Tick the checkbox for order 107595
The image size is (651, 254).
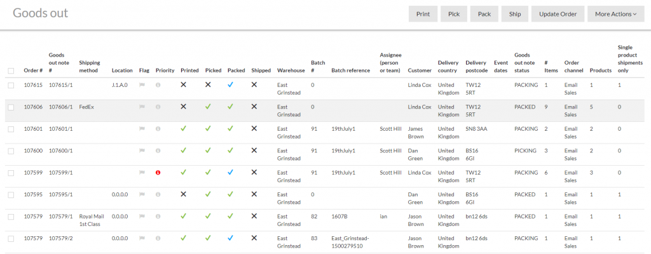click(11, 195)
